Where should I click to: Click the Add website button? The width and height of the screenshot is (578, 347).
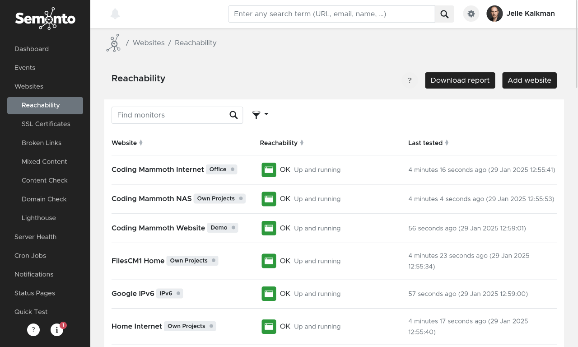[529, 80]
